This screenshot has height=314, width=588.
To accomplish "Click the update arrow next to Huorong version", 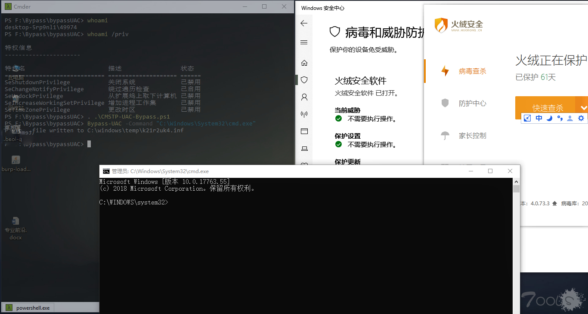I will tap(555, 203).
